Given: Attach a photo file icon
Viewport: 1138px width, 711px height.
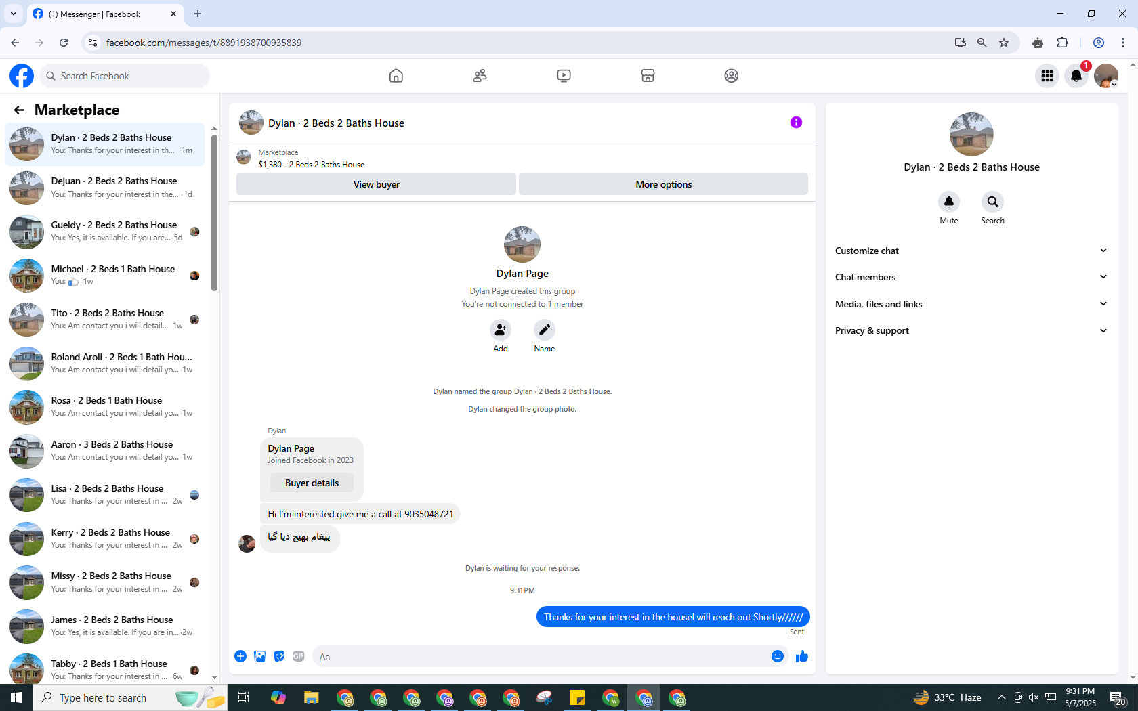Looking at the screenshot, I should tap(259, 656).
